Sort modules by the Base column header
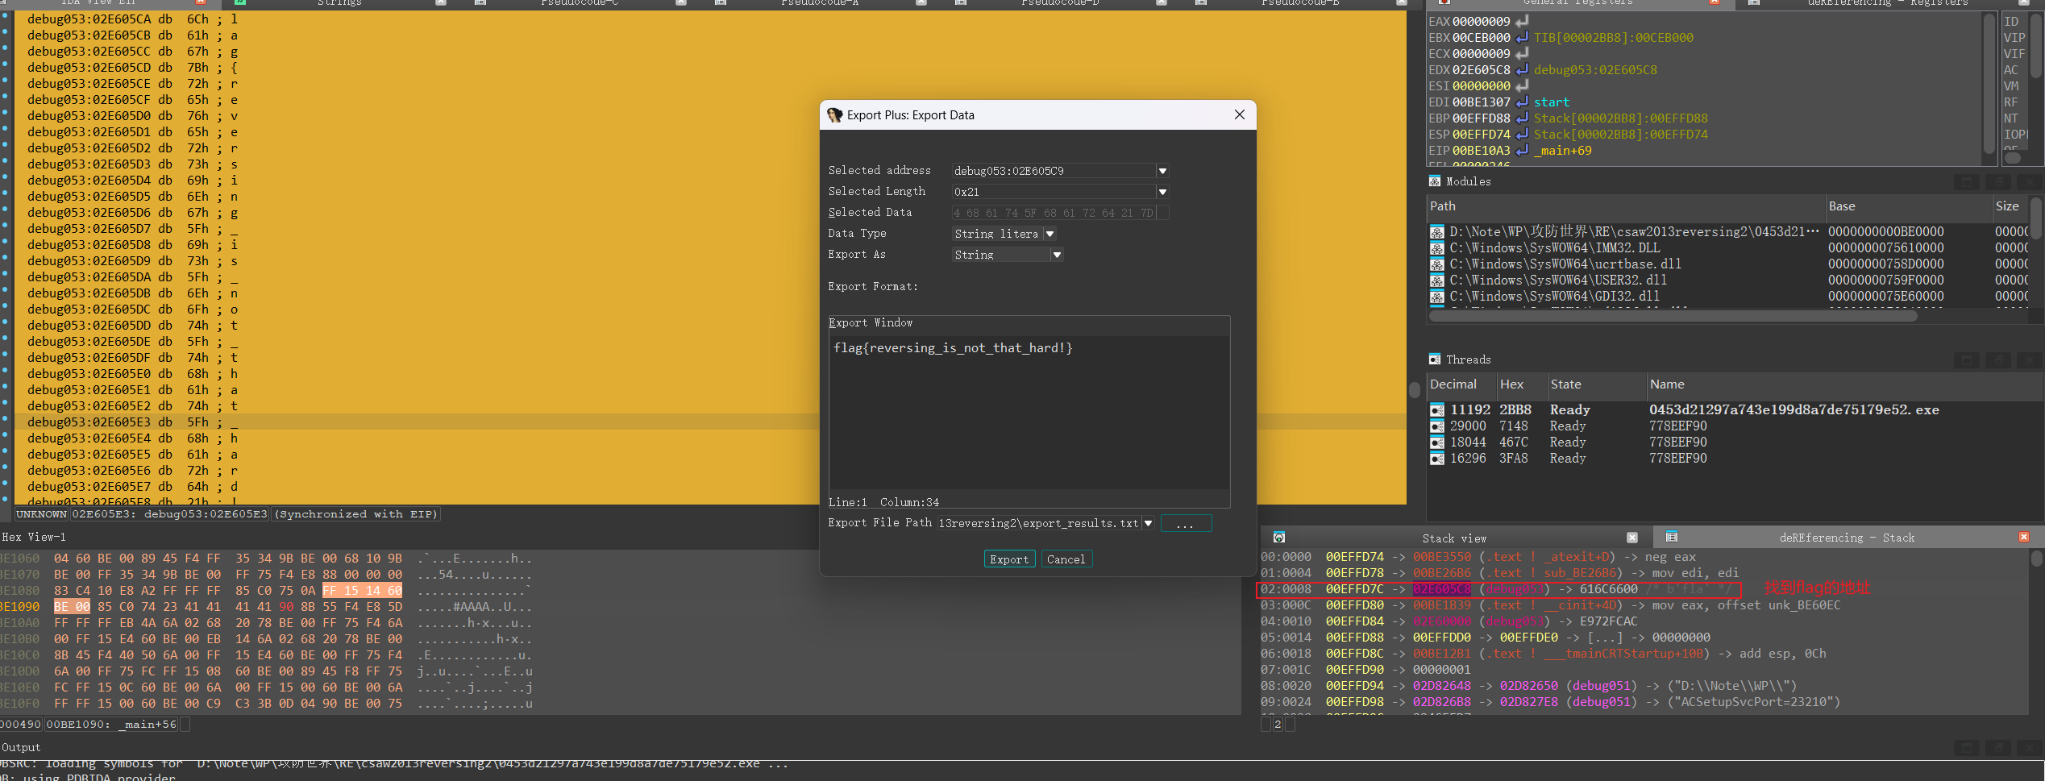 point(1908,206)
